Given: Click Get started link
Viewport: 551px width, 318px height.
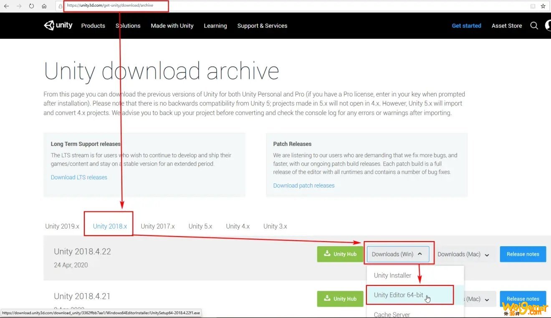Looking at the screenshot, I should click(x=466, y=25).
